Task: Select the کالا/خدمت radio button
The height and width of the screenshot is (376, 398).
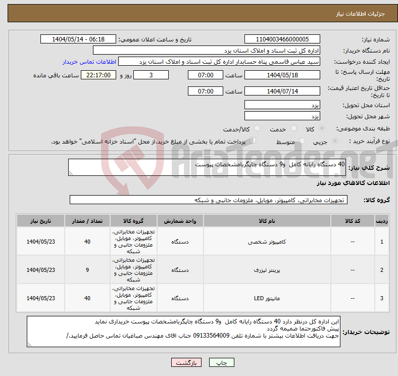Action: [258, 128]
